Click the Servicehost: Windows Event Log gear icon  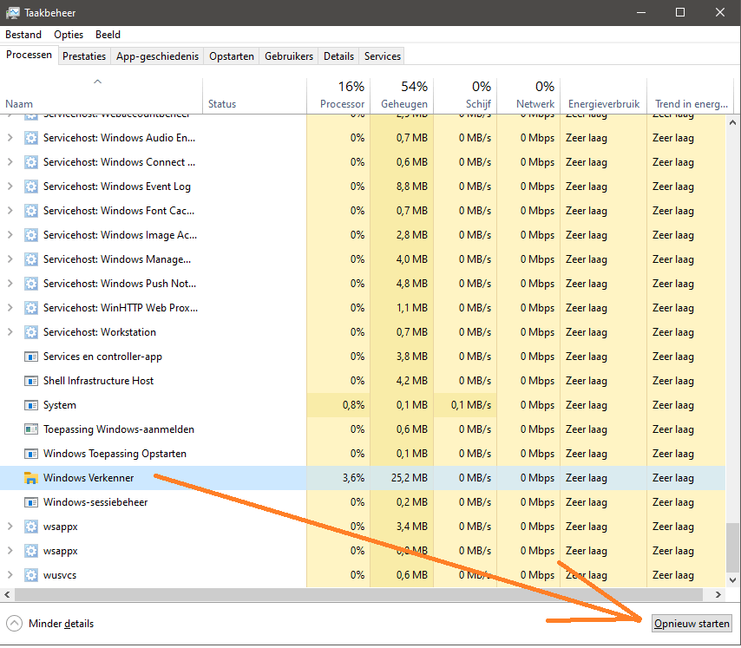click(x=30, y=187)
